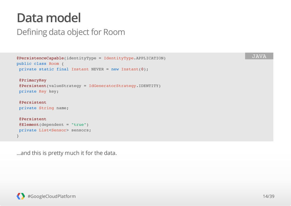
Task: Click the Data model slide title
Action: pos(49,18)
